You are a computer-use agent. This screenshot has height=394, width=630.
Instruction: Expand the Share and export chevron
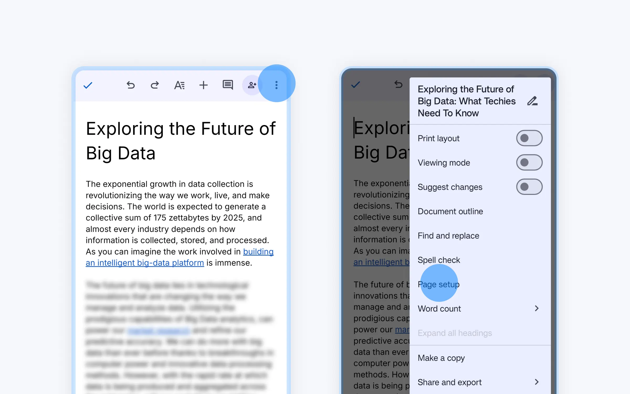537,382
